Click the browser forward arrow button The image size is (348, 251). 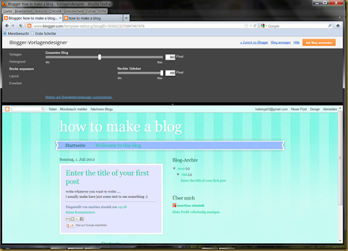click(13, 26)
